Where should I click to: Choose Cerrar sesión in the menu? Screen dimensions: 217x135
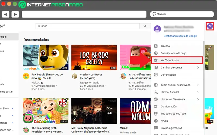[177, 75]
